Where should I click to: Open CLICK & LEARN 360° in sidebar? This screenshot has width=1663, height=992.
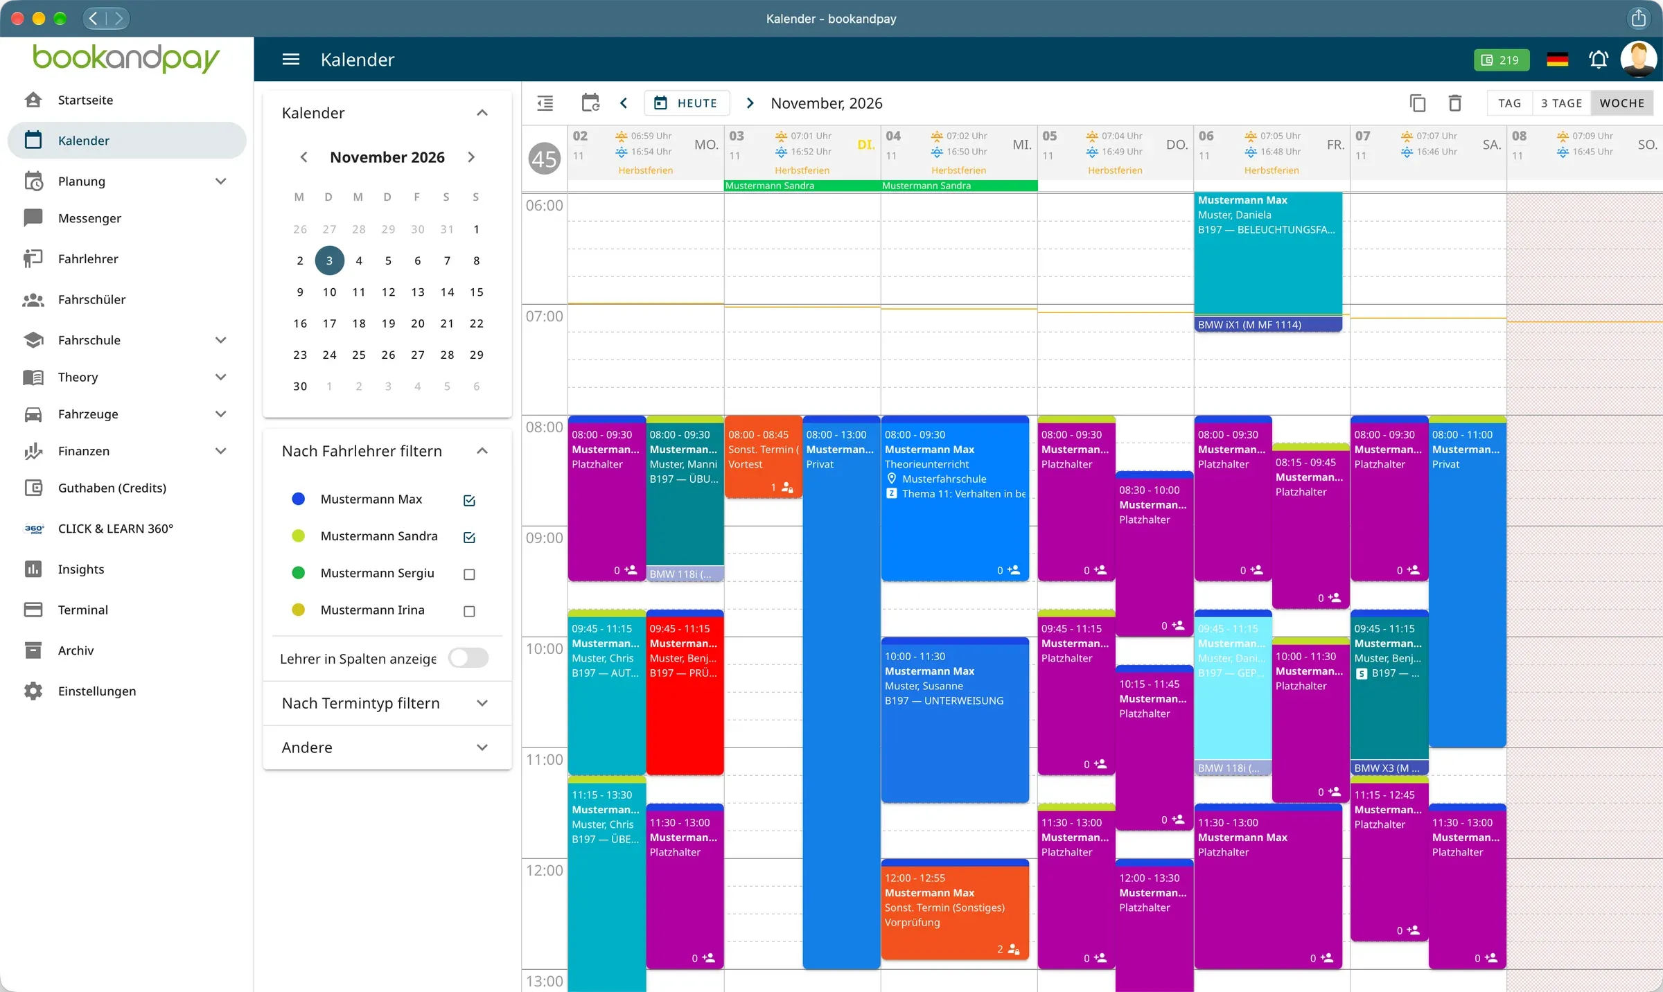127,529
